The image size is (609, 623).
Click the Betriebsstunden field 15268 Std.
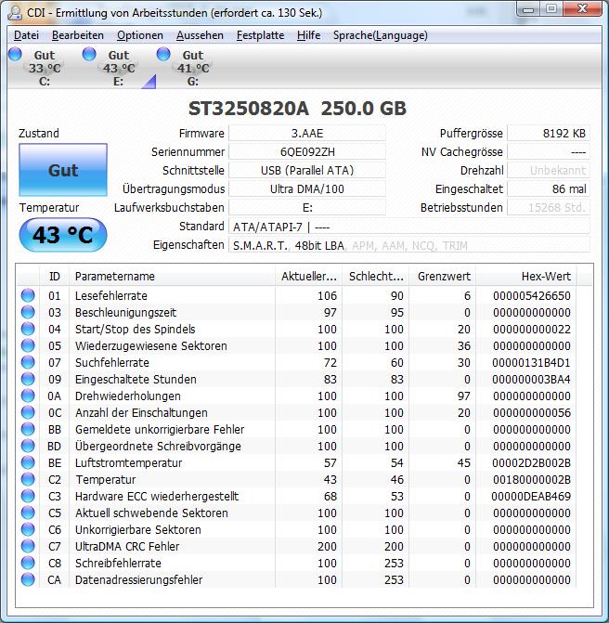click(x=549, y=207)
